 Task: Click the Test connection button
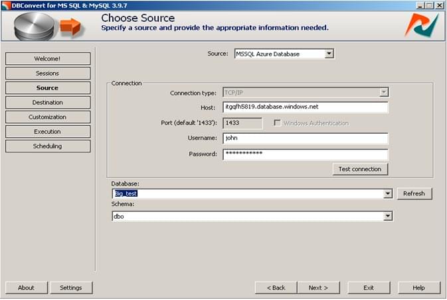tap(360, 169)
